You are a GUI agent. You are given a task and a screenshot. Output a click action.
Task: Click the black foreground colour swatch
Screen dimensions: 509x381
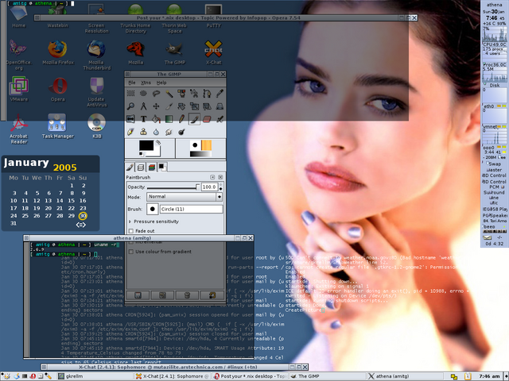point(146,145)
